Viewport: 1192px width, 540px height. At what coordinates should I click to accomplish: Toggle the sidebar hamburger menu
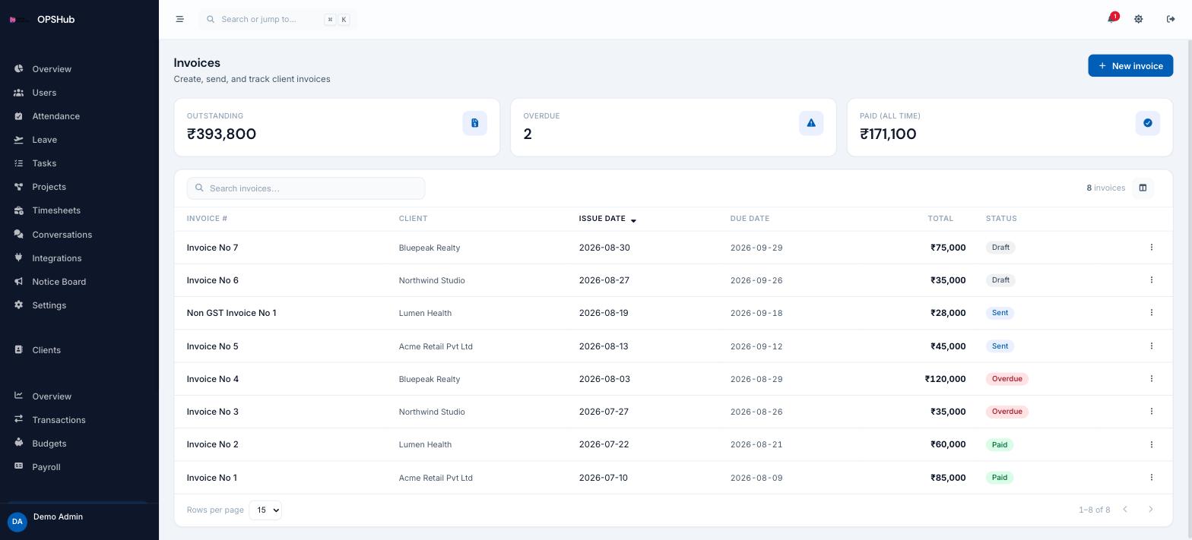coord(179,19)
